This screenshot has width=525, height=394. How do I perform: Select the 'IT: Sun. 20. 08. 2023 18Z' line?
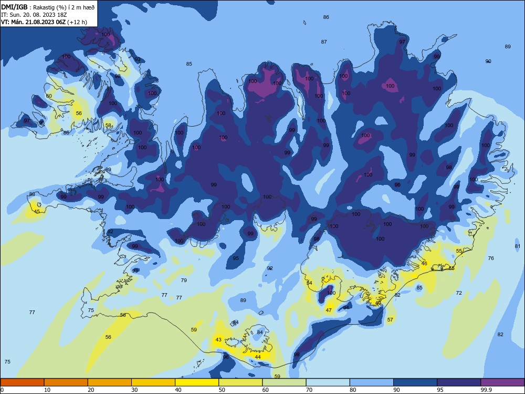pyautogui.click(x=34, y=15)
